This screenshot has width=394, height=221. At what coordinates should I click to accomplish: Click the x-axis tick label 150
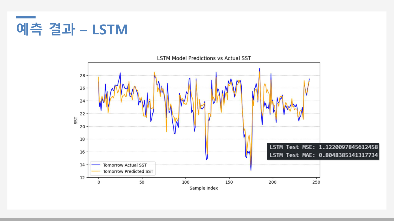229,182
